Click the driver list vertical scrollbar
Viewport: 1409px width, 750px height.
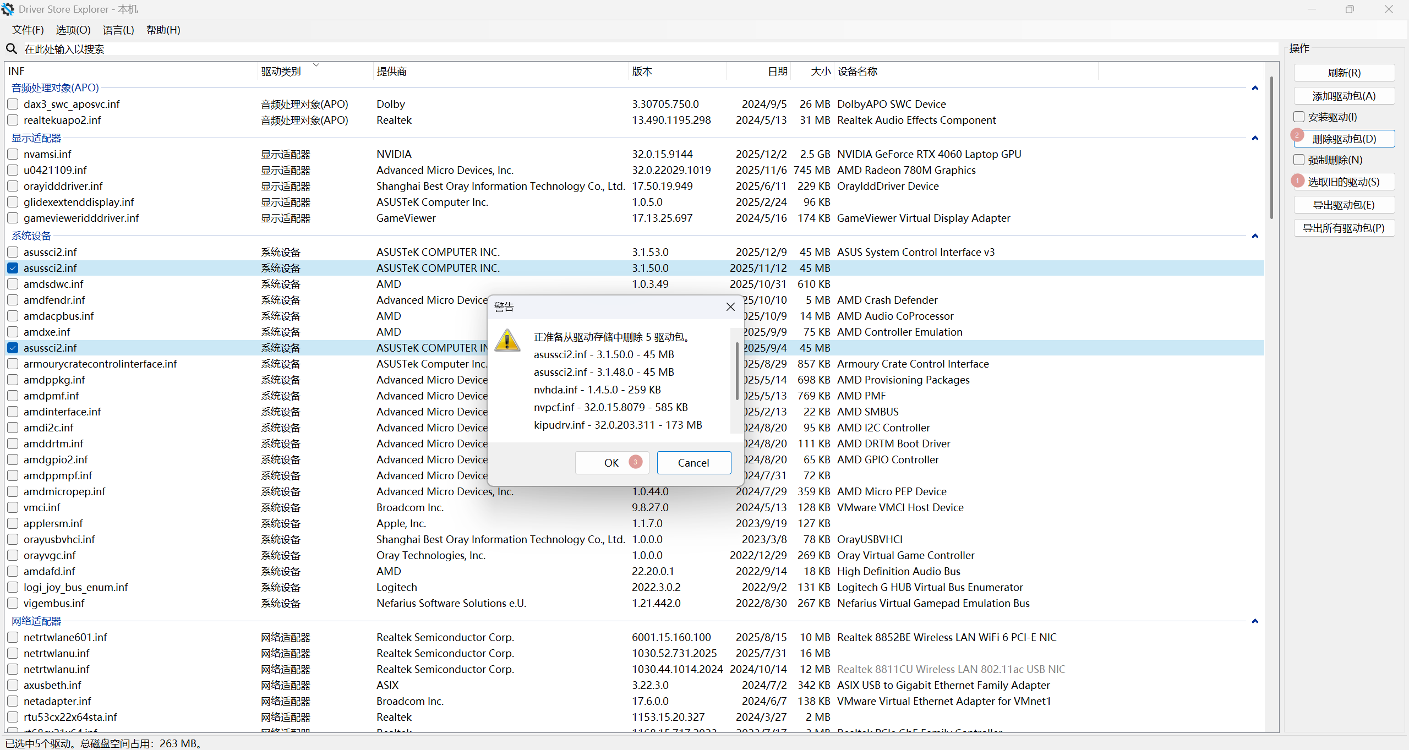pyautogui.click(x=1271, y=147)
